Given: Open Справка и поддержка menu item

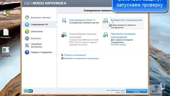Looking at the screenshot, I should 41,52.
